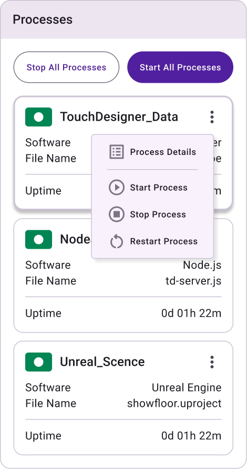Choose Start Process from the menu
This screenshot has height=469, width=247.
point(152,188)
